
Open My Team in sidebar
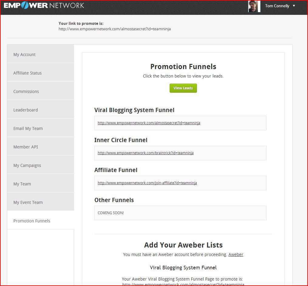[41, 183]
